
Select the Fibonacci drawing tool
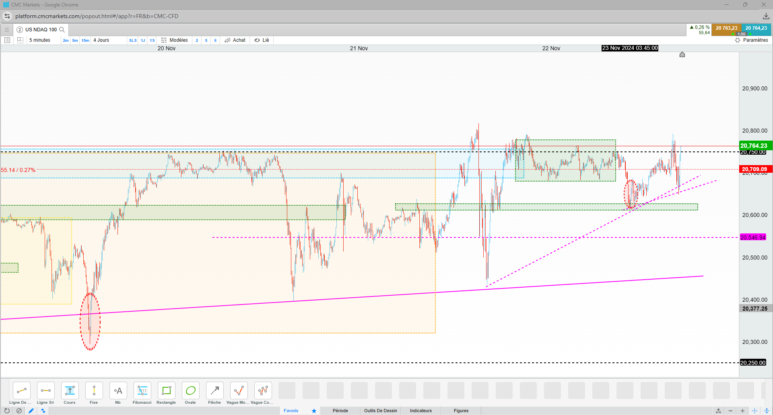tap(142, 390)
